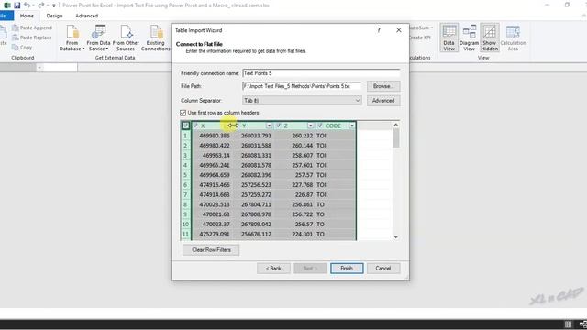
Task: Select the Advanced ribbon tab
Action: [86, 16]
